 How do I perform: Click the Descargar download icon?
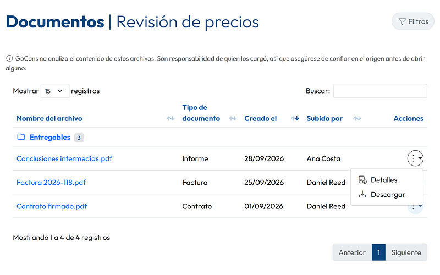click(362, 194)
